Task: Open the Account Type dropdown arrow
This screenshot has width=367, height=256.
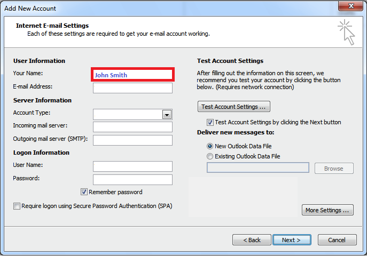Action: 167,115
